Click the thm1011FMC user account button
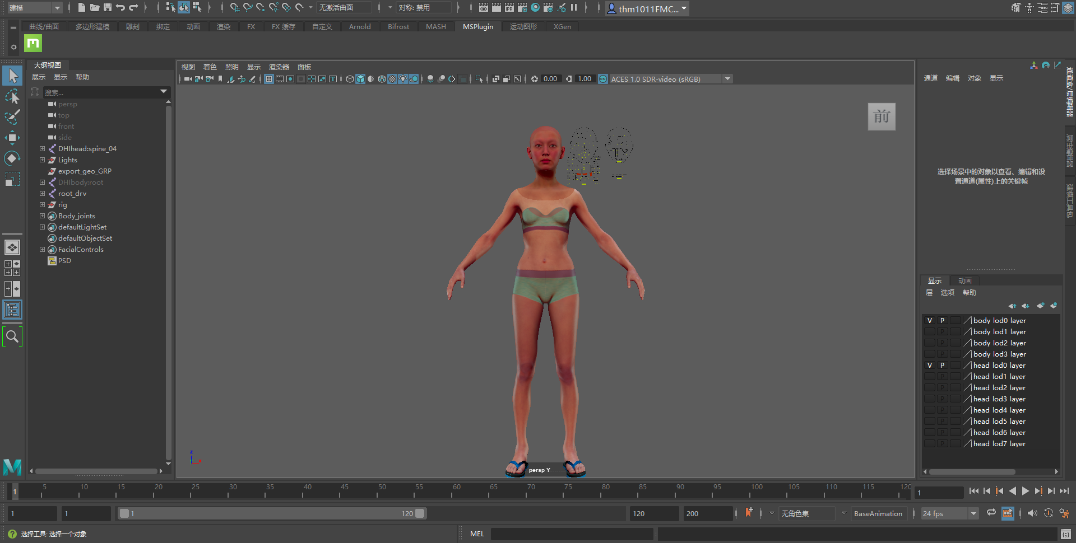Viewport: 1076px width, 543px height. (x=647, y=8)
